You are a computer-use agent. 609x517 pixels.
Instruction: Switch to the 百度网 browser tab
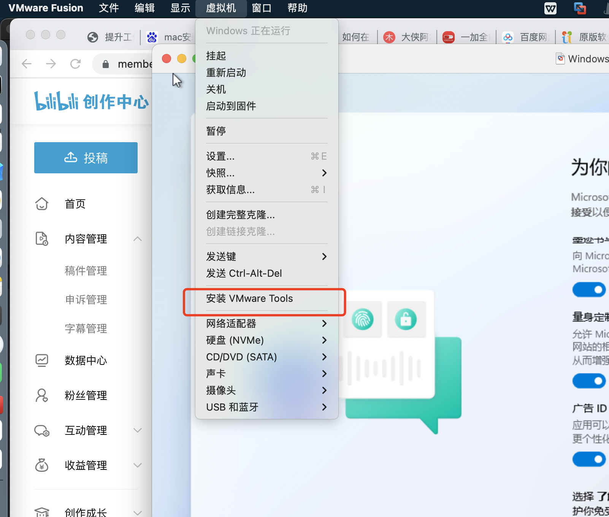click(x=526, y=37)
